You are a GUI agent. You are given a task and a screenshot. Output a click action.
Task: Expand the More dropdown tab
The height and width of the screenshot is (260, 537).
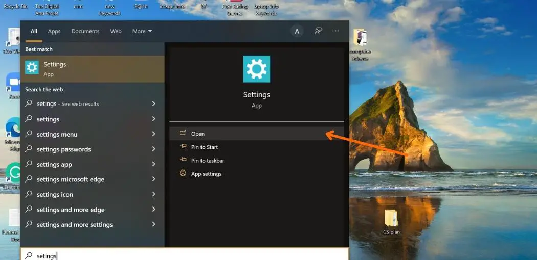(142, 31)
